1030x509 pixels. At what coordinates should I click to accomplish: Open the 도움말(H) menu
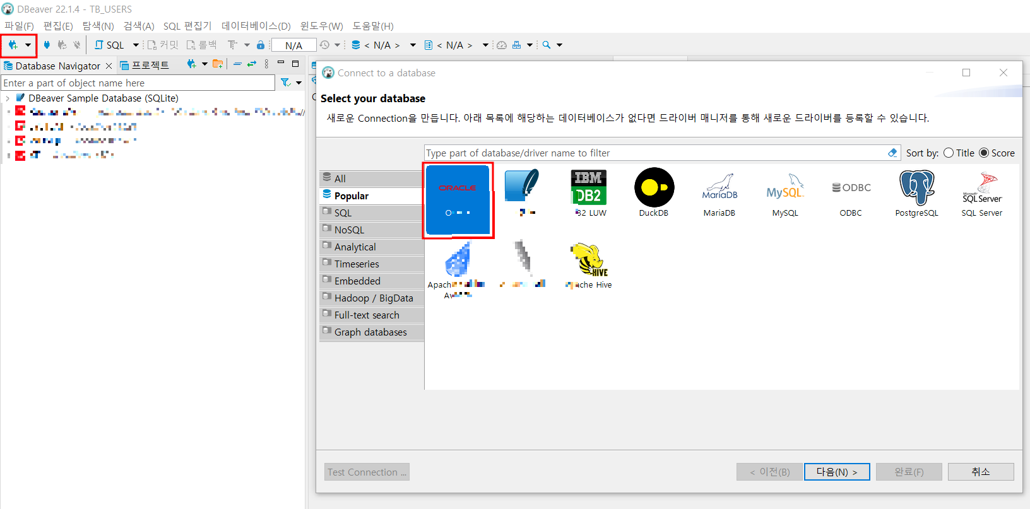[x=372, y=26]
